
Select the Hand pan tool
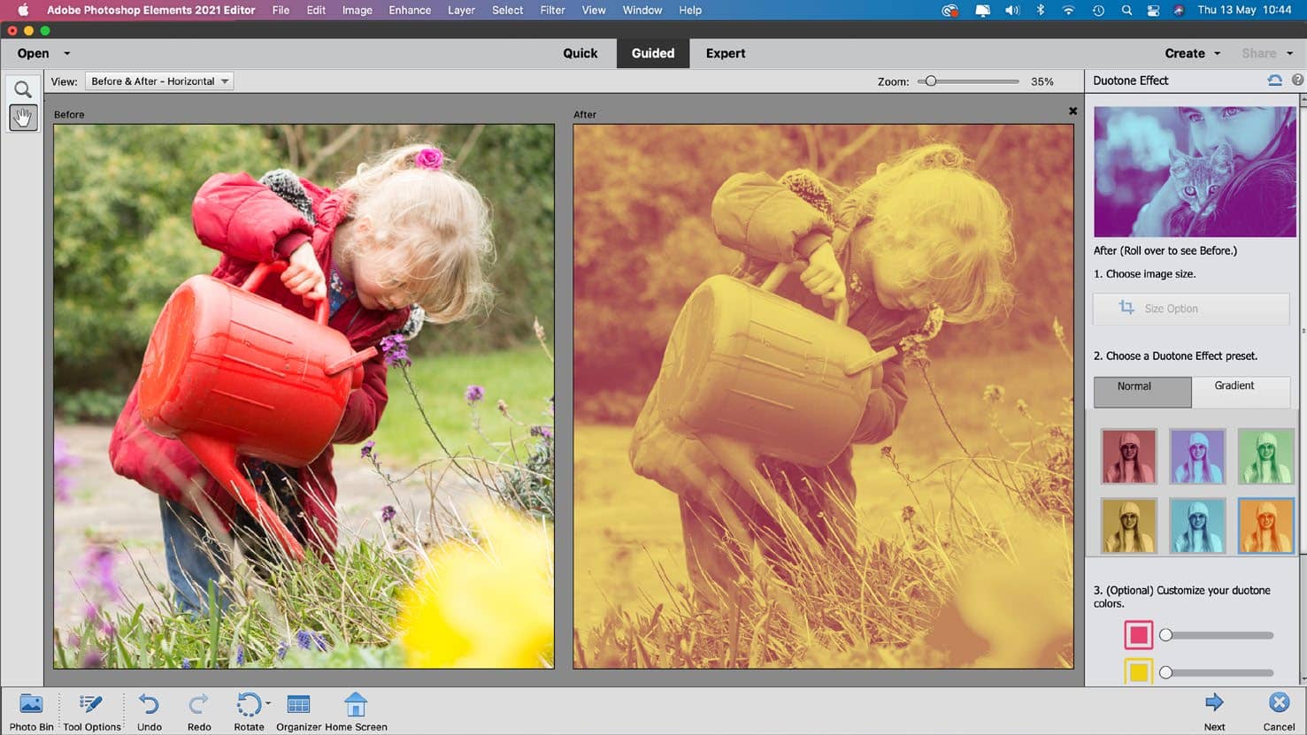23,118
